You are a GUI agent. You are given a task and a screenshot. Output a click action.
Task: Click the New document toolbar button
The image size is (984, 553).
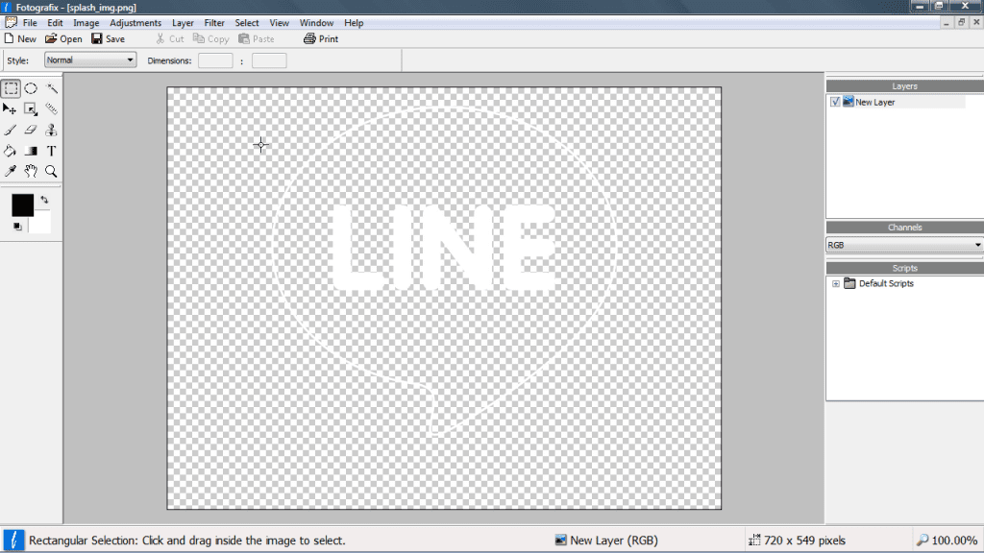(20, 38)
